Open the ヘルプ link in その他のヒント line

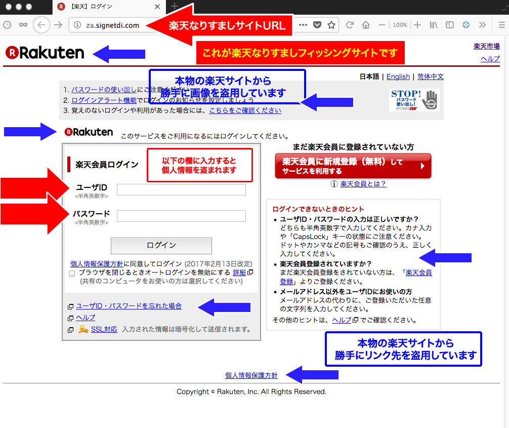[x=342, y=320]
